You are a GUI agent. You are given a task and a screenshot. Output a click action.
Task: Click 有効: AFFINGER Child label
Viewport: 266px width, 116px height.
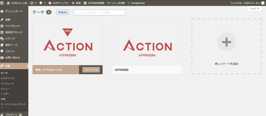pyautogui.click(x=49, y=70)
